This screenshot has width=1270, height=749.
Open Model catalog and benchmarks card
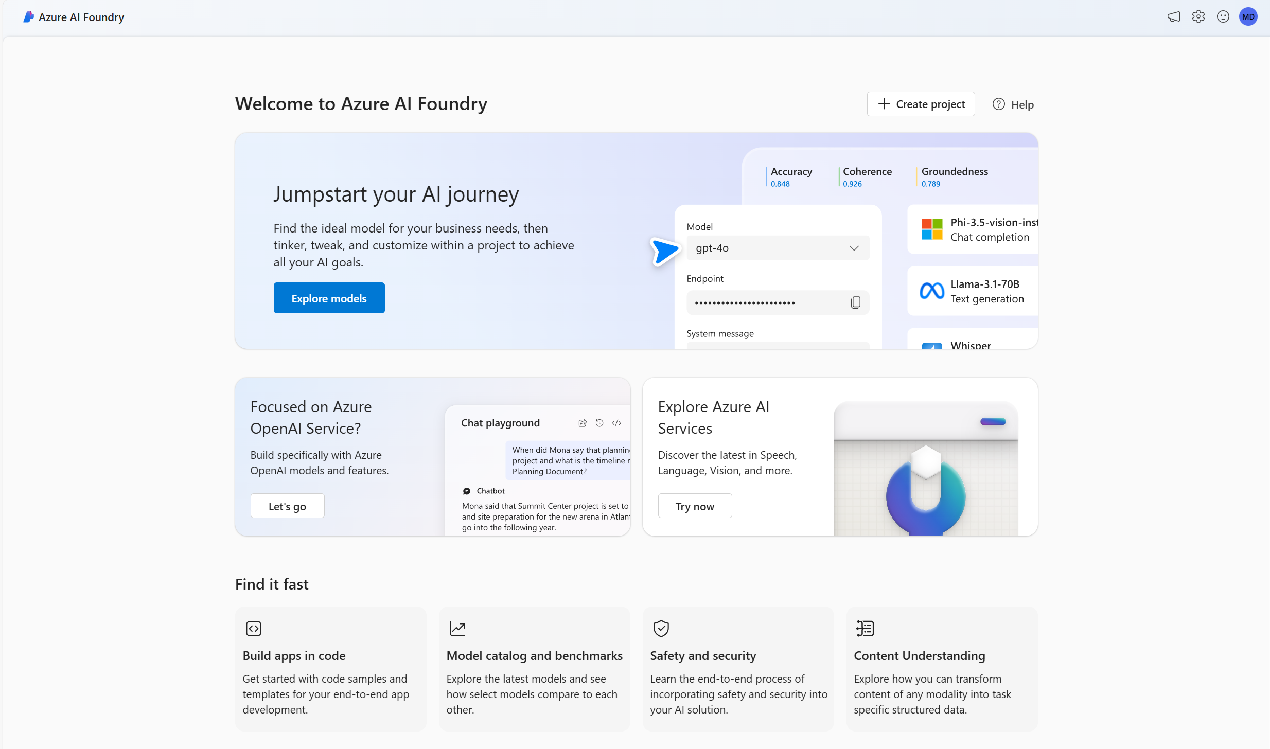(535, 669)
